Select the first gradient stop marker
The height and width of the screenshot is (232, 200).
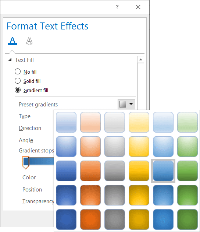point(26,162)
